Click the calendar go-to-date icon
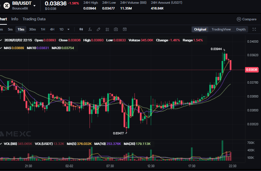261x171 pixels. (x=125, y=29)
